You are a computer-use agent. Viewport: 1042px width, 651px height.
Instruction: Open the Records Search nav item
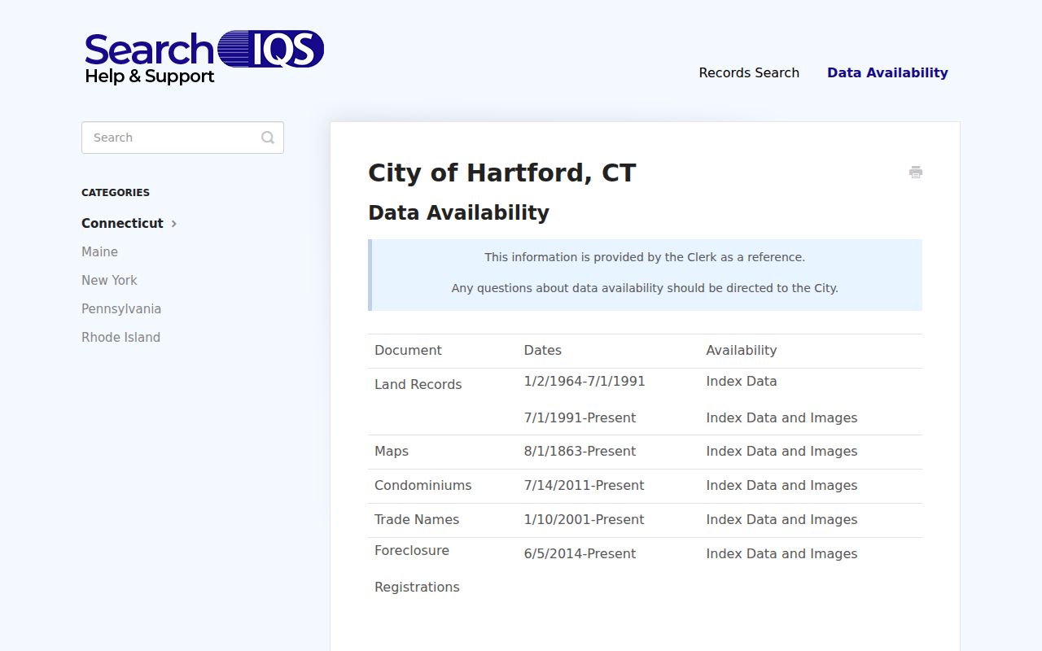[x=749, y=72]
